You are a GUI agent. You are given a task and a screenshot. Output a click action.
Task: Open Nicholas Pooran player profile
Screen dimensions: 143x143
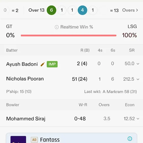point(25,79)
